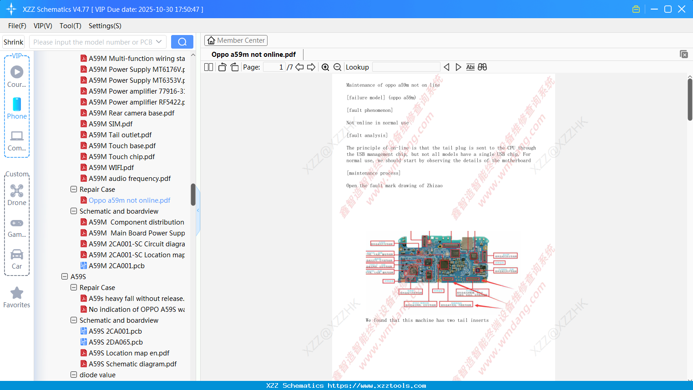
Task: Open Favorites star
Action: [x=17, y=297]
